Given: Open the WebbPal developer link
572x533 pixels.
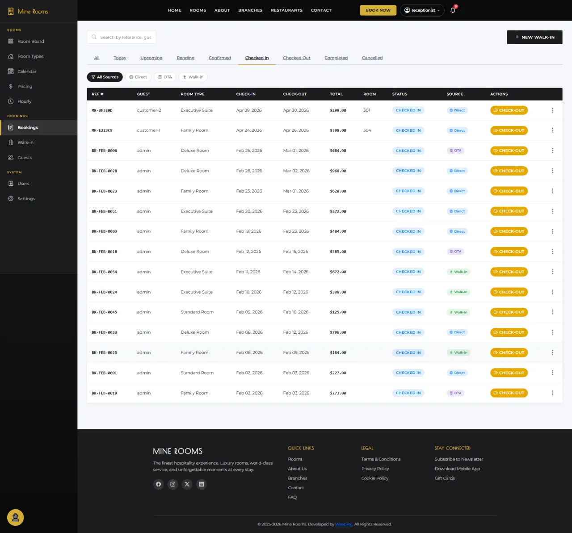Looking at the screenshot, I should pos(344,525).
